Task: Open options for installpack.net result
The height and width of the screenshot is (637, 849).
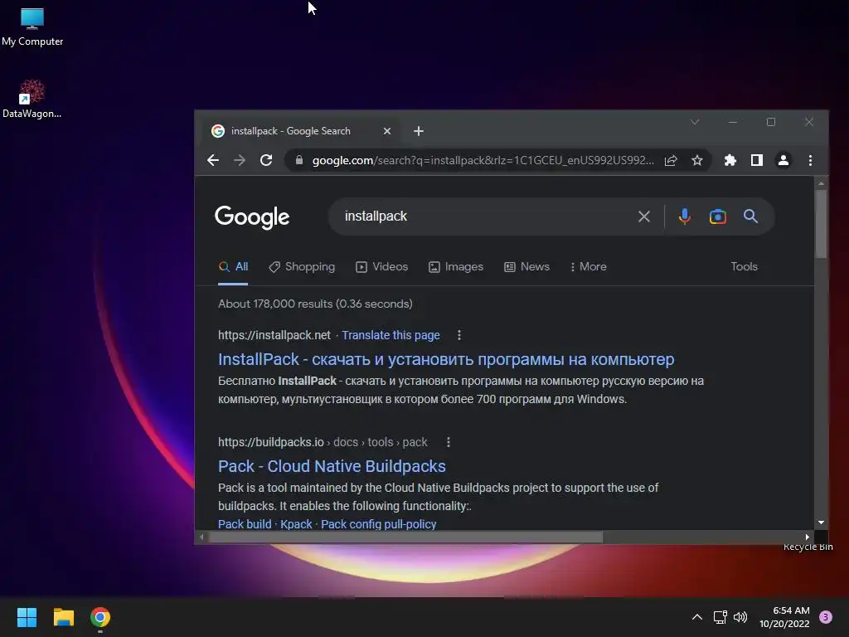Action: pyautogui.click(x=459, y=335)
